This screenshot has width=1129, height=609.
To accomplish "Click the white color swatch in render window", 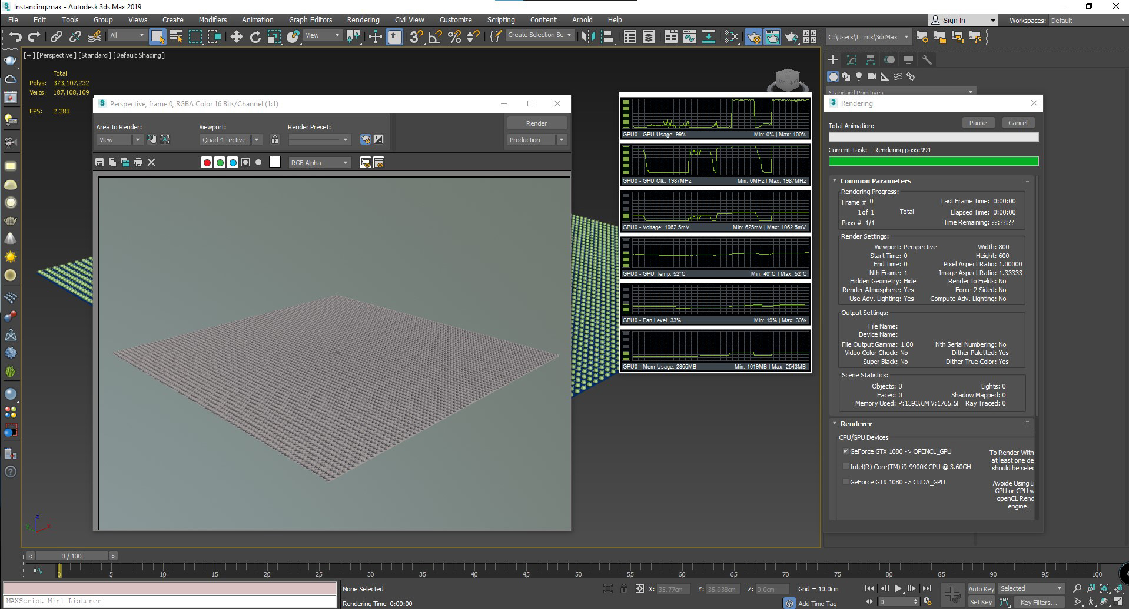I will (275, 162).
